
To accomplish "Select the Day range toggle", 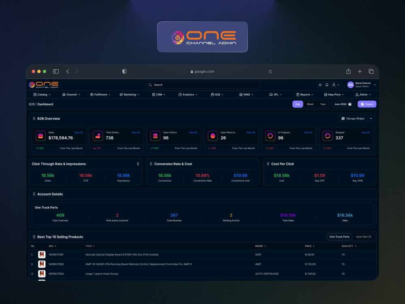I will (298, 104).
